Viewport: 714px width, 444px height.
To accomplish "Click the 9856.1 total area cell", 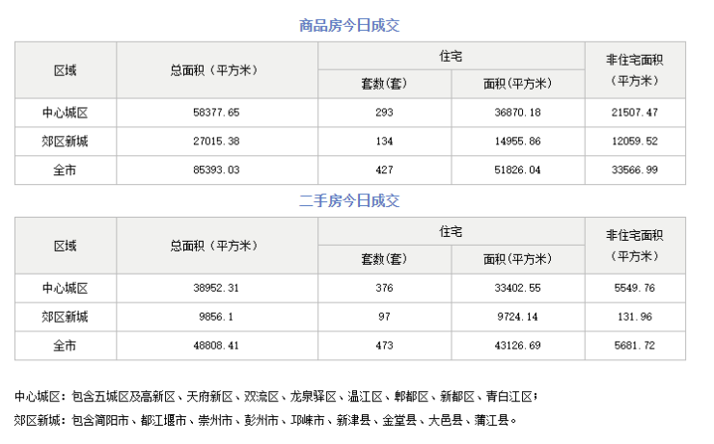I will pos(216,317).
